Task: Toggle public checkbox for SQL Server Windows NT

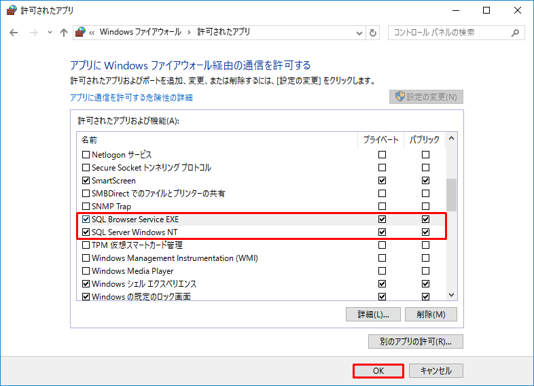Action: coord(425,232)
